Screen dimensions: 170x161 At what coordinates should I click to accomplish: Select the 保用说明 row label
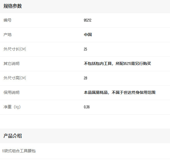click(11, 92)
